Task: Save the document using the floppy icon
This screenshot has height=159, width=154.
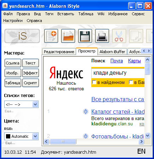Action: pos(85,36)
